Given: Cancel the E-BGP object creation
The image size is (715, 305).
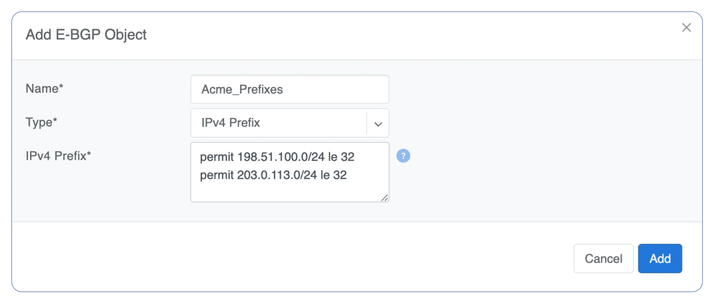Looking at the screenshot, I should point(603,259).
